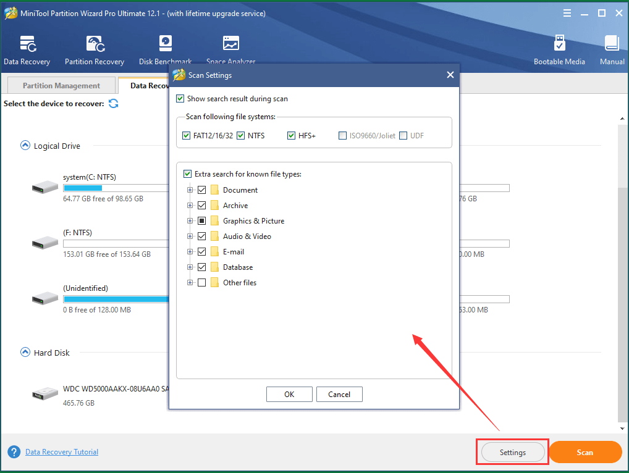
Task: Click the 465.76 GB disk size text
Action: click(x=78, y=403)
